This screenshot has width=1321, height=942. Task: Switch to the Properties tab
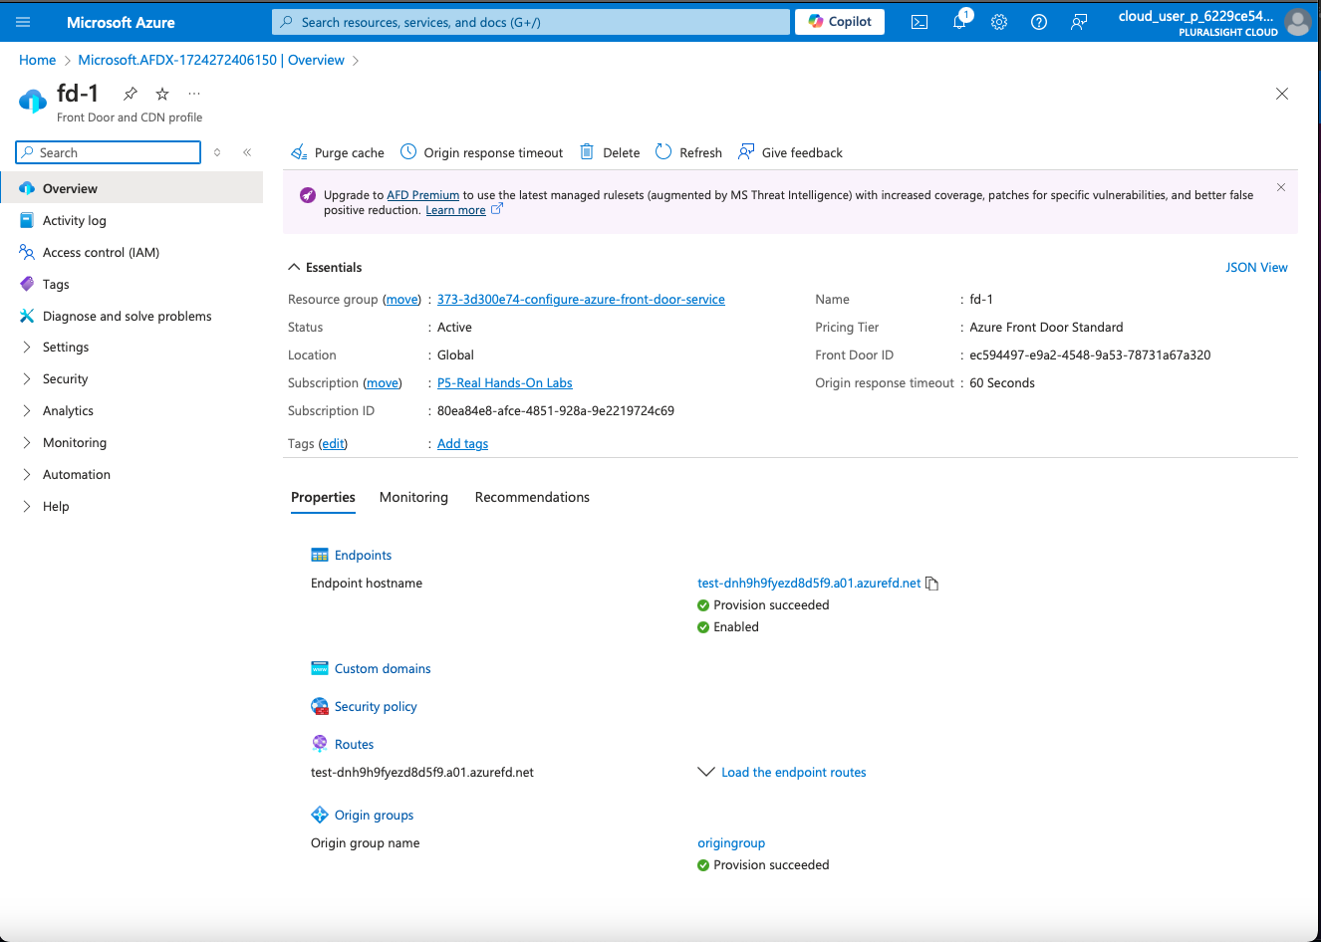pos(323,497)
